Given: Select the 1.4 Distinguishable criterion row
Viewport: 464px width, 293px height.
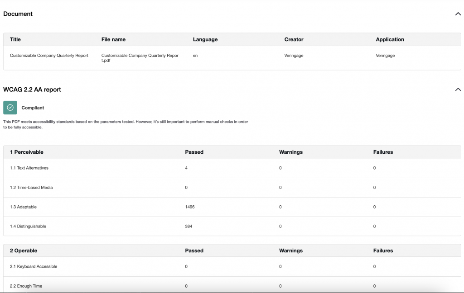Looking at the screenshot, I should [29, 226].
